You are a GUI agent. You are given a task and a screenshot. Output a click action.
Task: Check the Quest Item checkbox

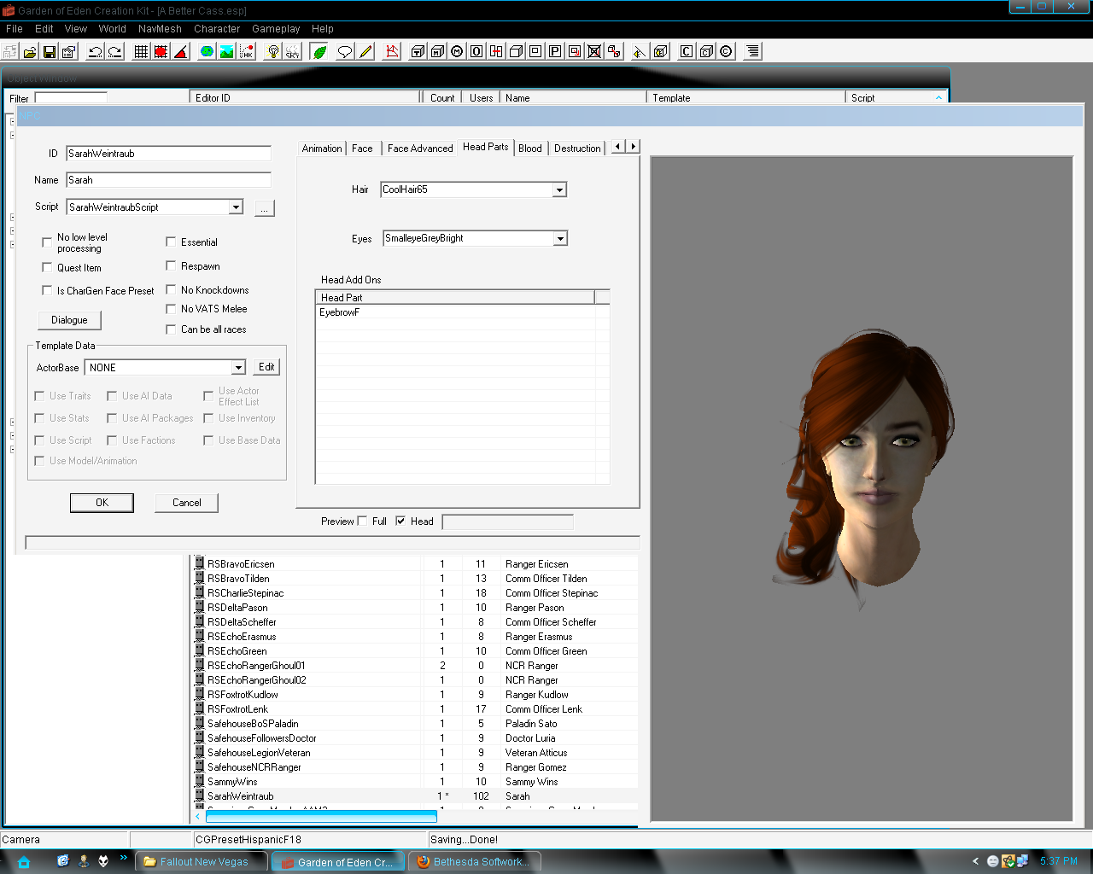click(47, 267)
